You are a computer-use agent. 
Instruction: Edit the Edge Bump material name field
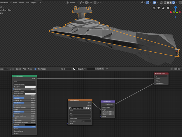pos(86,69)
